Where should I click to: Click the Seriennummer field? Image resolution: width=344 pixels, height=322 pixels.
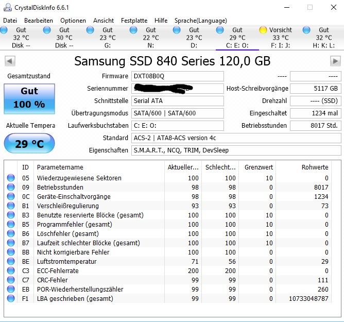178,89
